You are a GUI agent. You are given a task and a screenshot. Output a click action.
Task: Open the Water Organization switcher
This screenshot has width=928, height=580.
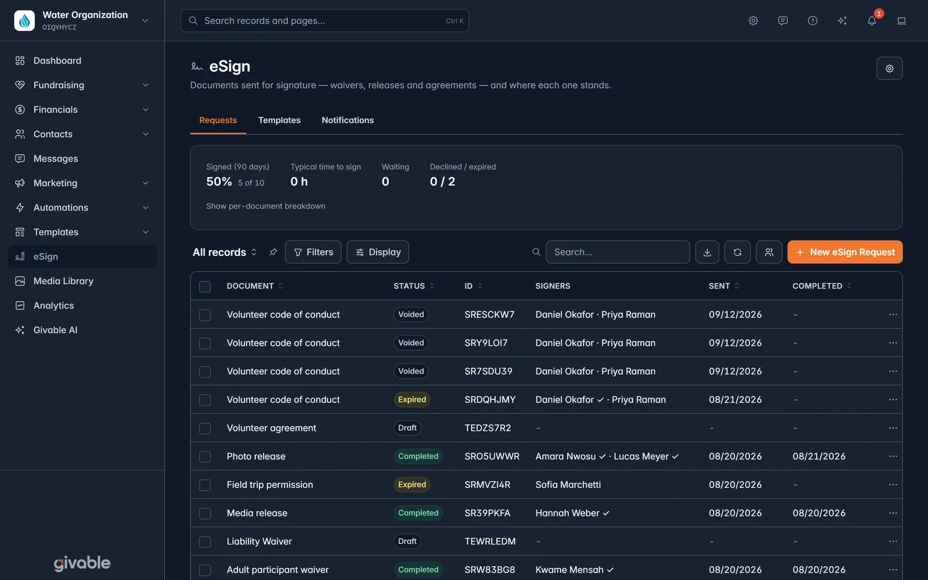[82, 20]
